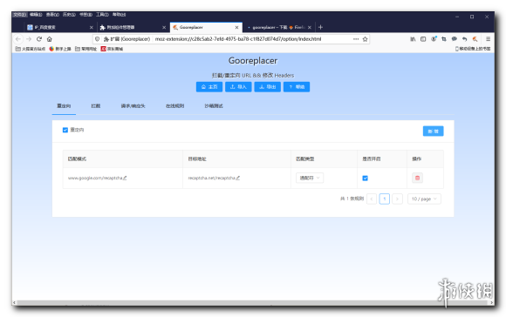This screenshot has width=506, height=317.
Task: Go to previous page of rules
Action: pyautogui.click(x=372, y=199)
